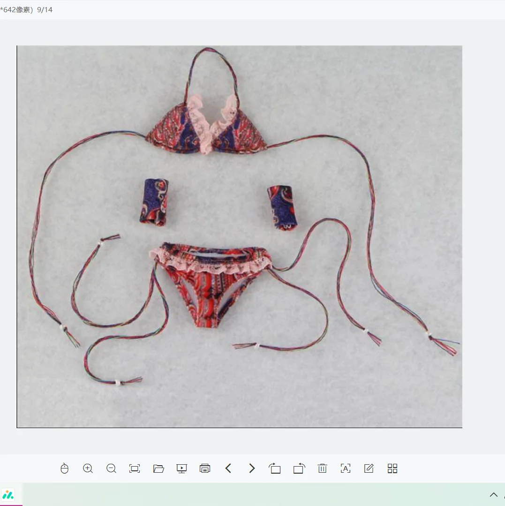Expand the system tray hidden icons
The height and width of the screenshot is (506, 505).
click(x=494, y=495)
